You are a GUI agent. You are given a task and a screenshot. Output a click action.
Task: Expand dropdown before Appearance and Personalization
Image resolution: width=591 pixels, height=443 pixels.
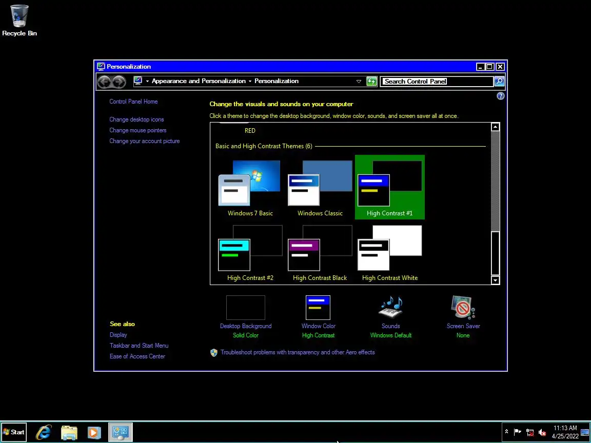tap(147, 82)
